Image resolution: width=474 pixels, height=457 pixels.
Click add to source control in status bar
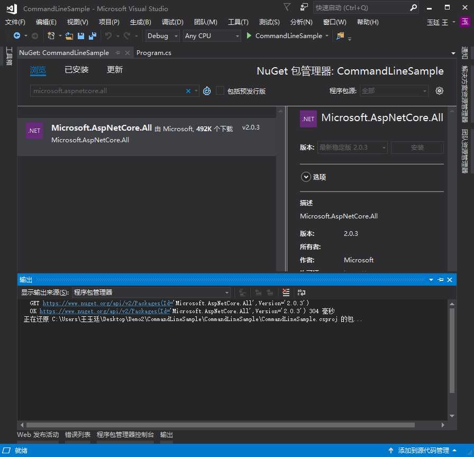point(423,450)
